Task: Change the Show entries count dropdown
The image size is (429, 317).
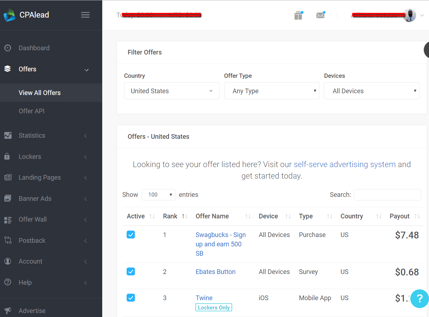Action: [x=158, y=195]
